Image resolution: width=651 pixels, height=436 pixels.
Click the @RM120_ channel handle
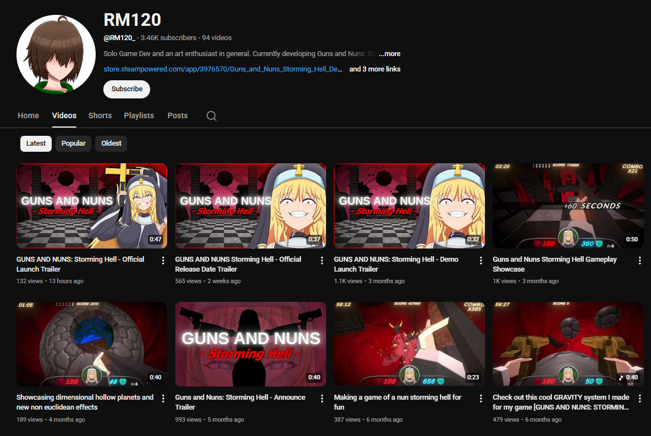pyautogui.click(x=119, y=38)
